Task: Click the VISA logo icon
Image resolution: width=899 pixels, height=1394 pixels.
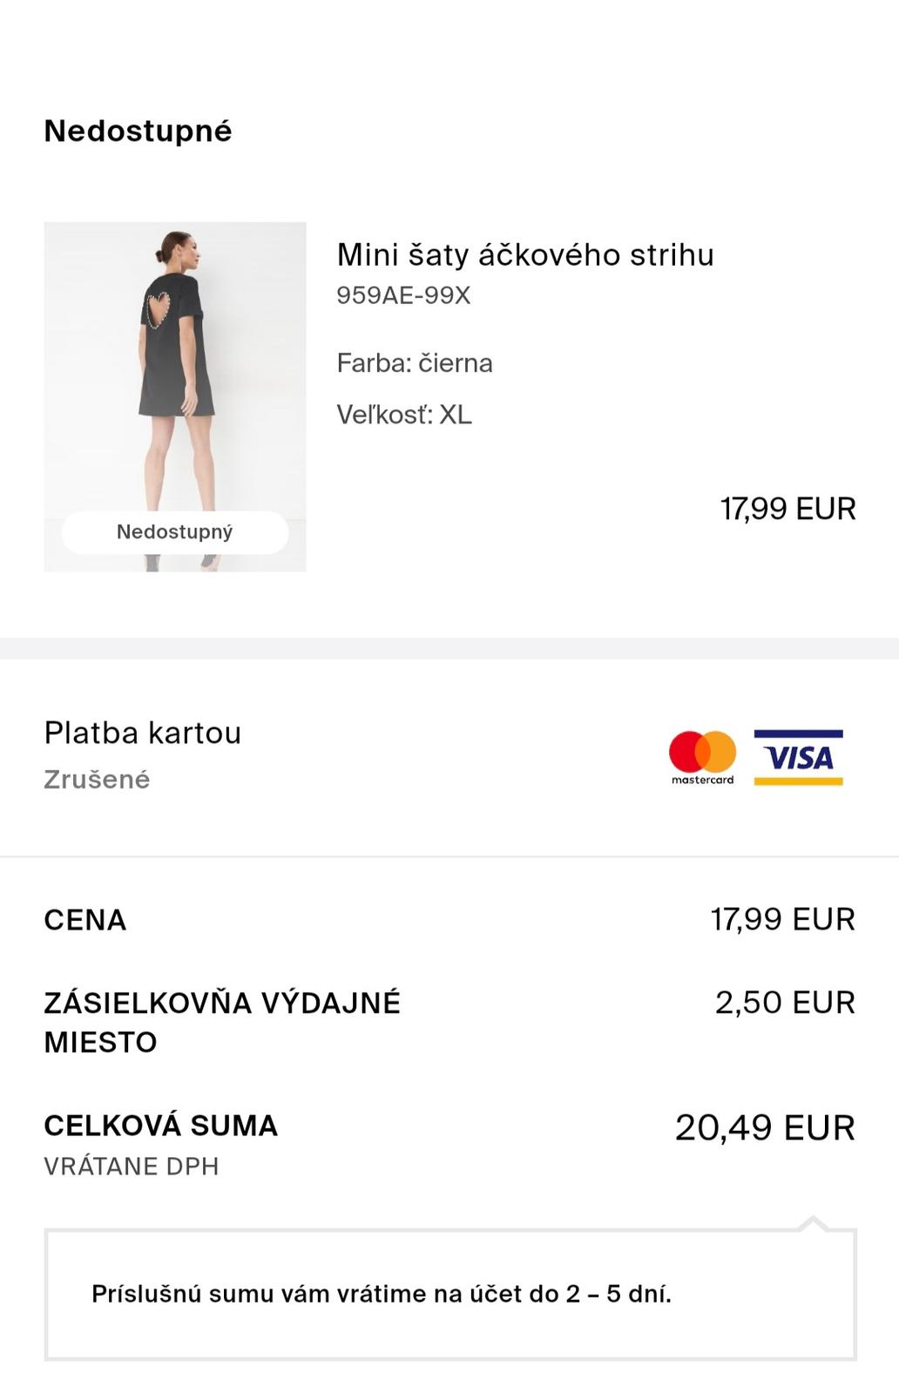Action: [798, 756]
